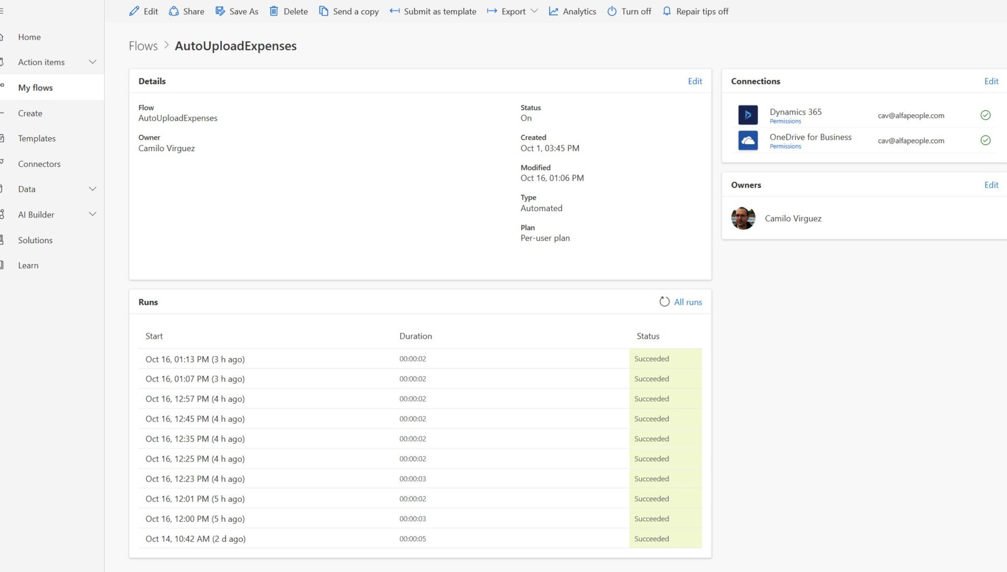Expand the Data section in sidebar
Viewport: 1007px width, 572px height.
click(93, 189)
